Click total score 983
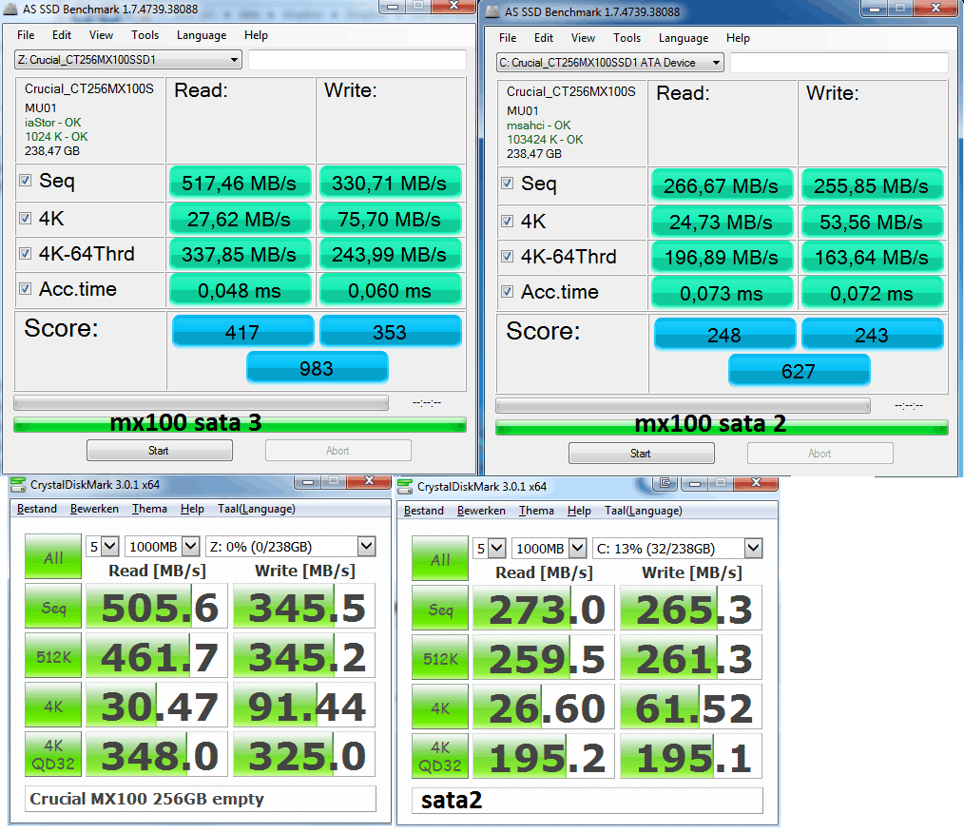The height and width of the screenshot is (833, 964). coord(318,368)
